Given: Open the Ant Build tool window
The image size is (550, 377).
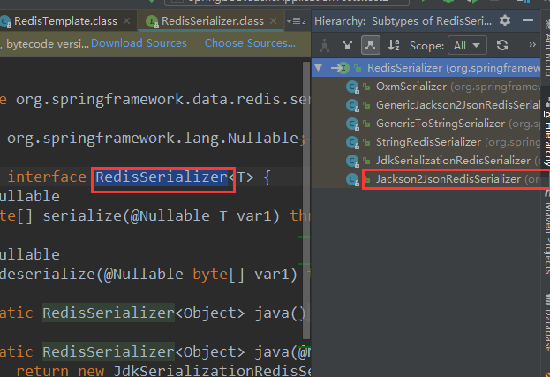Looking at the screenshot, I should point(546,49).
